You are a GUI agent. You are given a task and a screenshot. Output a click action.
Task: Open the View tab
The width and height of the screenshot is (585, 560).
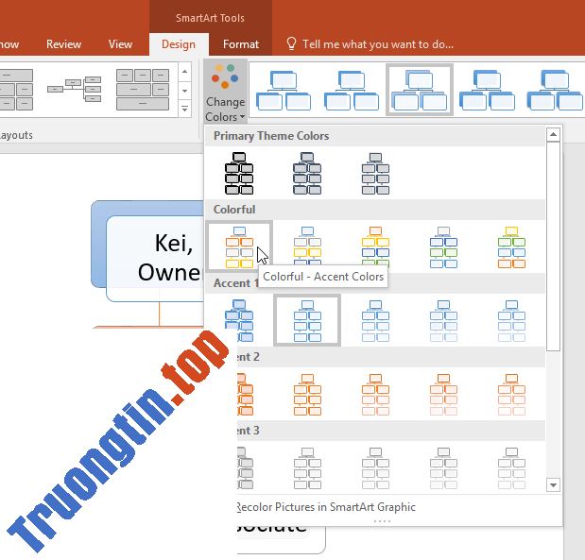[x=120, y=44]
